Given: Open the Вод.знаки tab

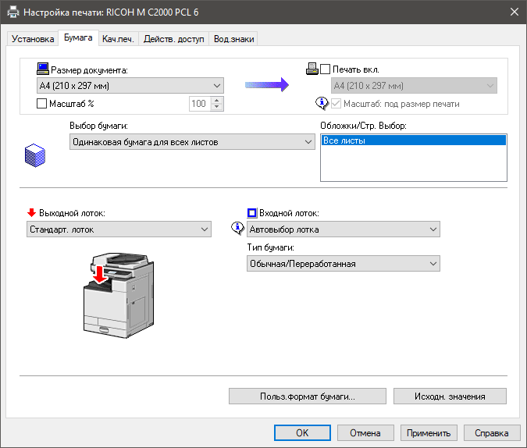Looking at the screenshot, I should tap(234, 39).
